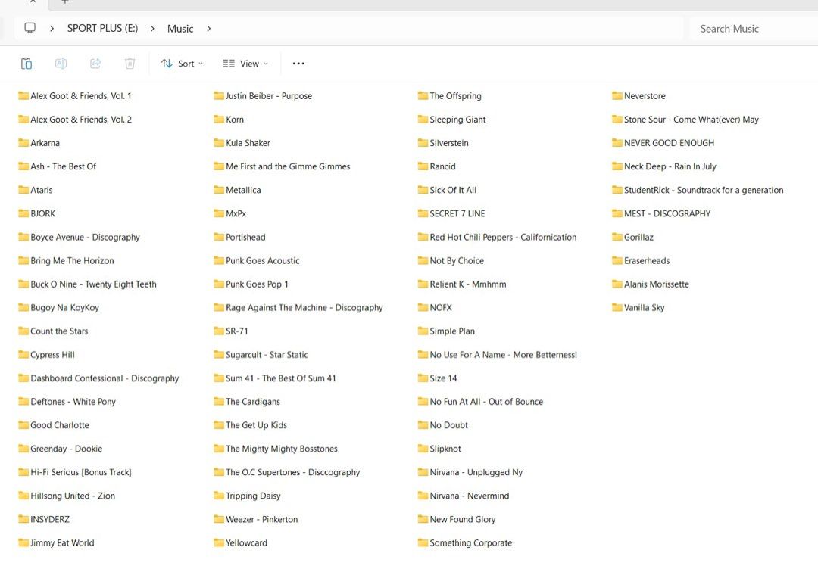
Task: Select the Something Corporate folder
Action: click(465, 542)
